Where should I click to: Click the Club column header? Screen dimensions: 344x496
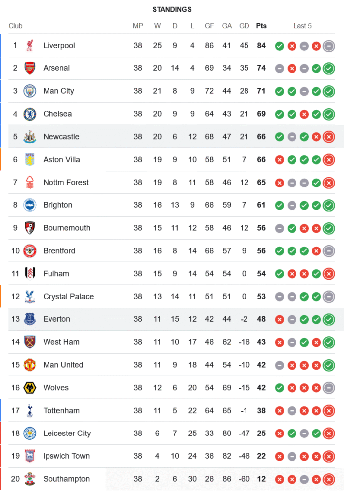pyautogui.click(x=16, y=26)
